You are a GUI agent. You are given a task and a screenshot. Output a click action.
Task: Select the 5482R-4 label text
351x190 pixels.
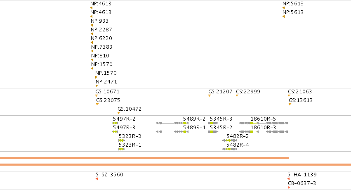coord(238,145)
